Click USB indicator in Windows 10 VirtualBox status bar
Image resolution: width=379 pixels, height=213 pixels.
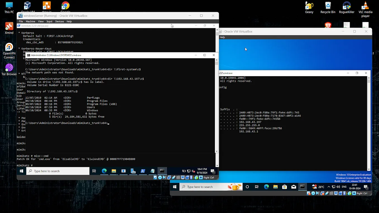(x=327, y=193)
